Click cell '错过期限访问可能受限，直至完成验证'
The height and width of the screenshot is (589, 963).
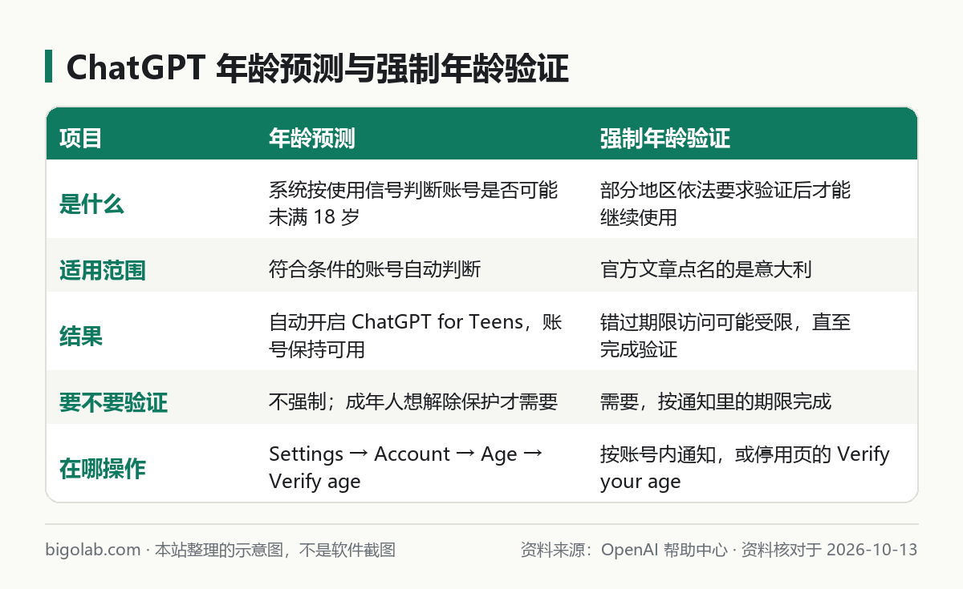725,336
